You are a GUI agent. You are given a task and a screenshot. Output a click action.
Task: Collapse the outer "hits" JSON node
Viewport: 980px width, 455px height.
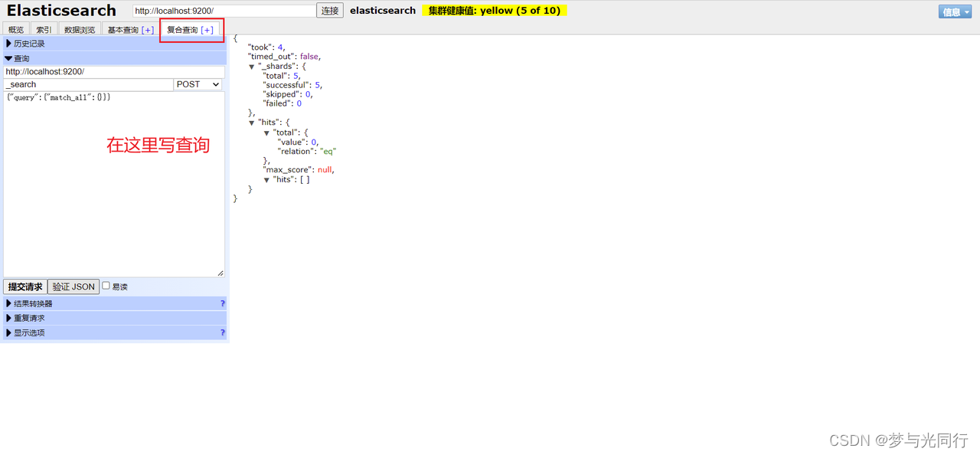click(252, 123)
